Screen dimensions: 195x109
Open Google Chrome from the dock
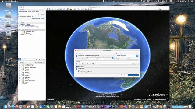36,107
